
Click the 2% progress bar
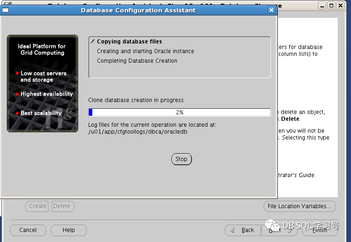tap(180, 112)
